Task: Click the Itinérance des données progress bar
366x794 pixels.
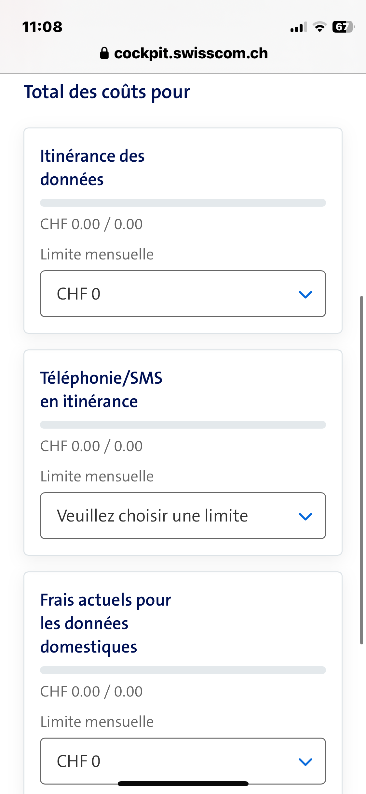Action: [183, 203]
